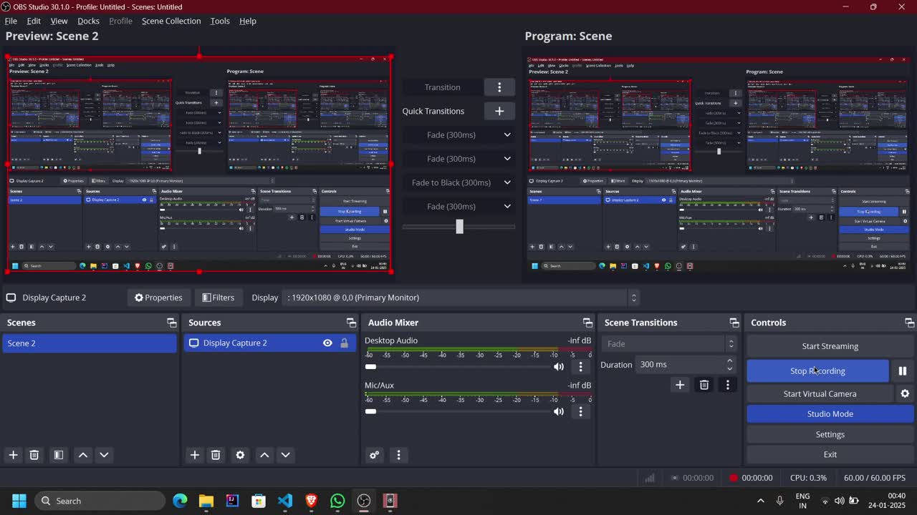The image size is (917, 515).
Task: Undock the Audio Mixer panel icon
Action: (x=587, y=323)
